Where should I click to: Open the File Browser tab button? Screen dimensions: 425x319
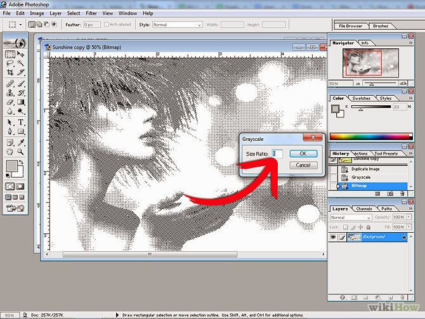point(350,26)
